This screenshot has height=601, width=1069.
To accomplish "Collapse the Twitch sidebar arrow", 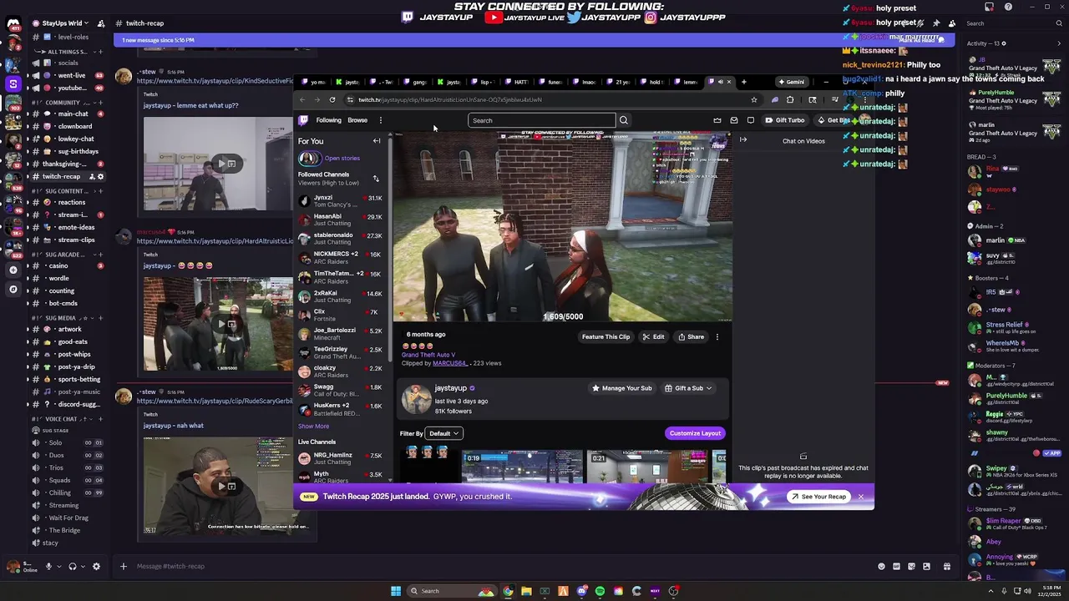I will [377, 141].
